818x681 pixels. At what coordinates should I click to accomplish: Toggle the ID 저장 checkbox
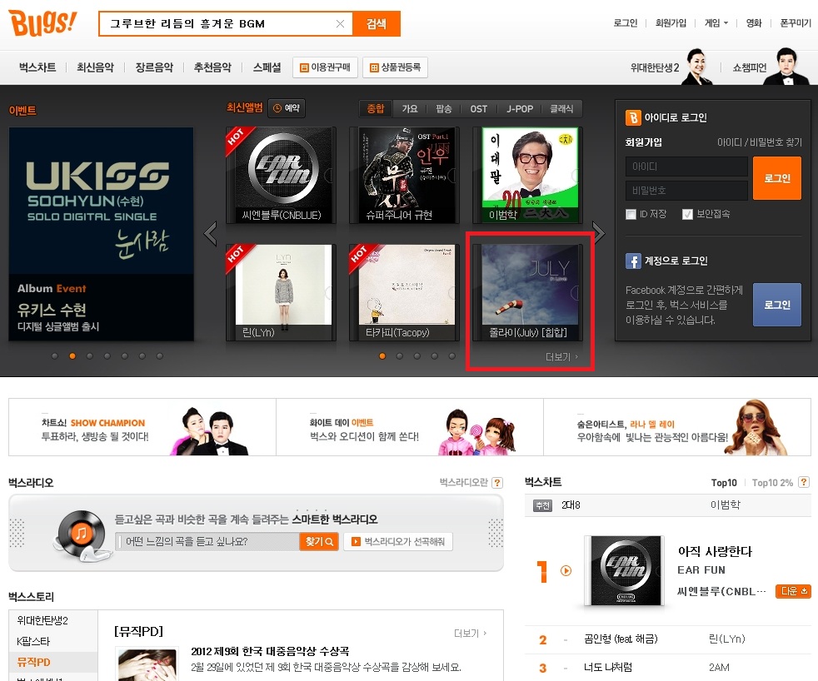(631, 214)
